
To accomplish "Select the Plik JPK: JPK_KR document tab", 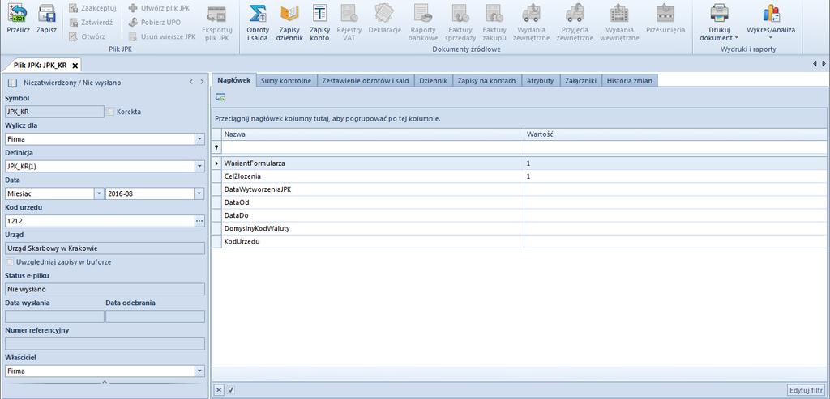I will coord(41,66).
